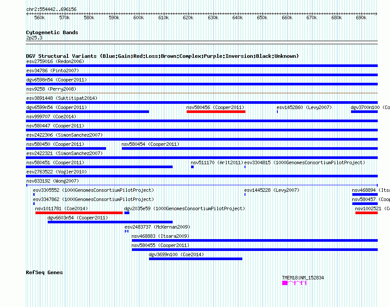
Task: Open dgv2035e59 1000Genomes label
Action: point(184,208)
